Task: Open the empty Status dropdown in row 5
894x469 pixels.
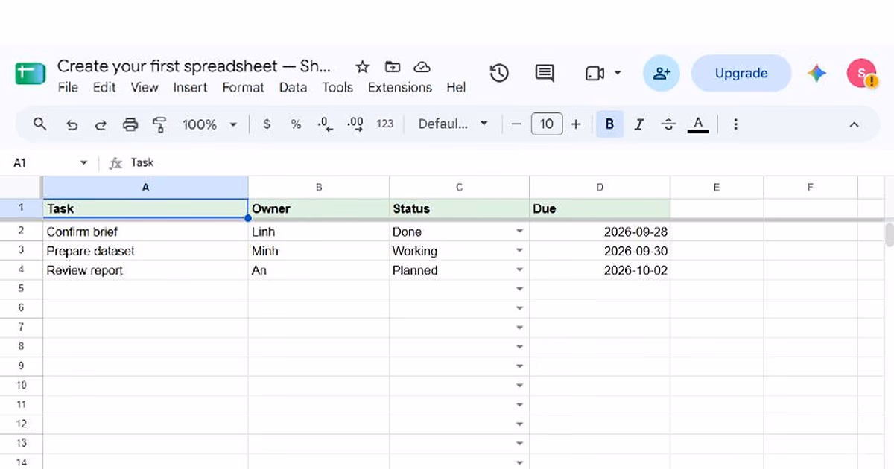Action: [519, 289]
